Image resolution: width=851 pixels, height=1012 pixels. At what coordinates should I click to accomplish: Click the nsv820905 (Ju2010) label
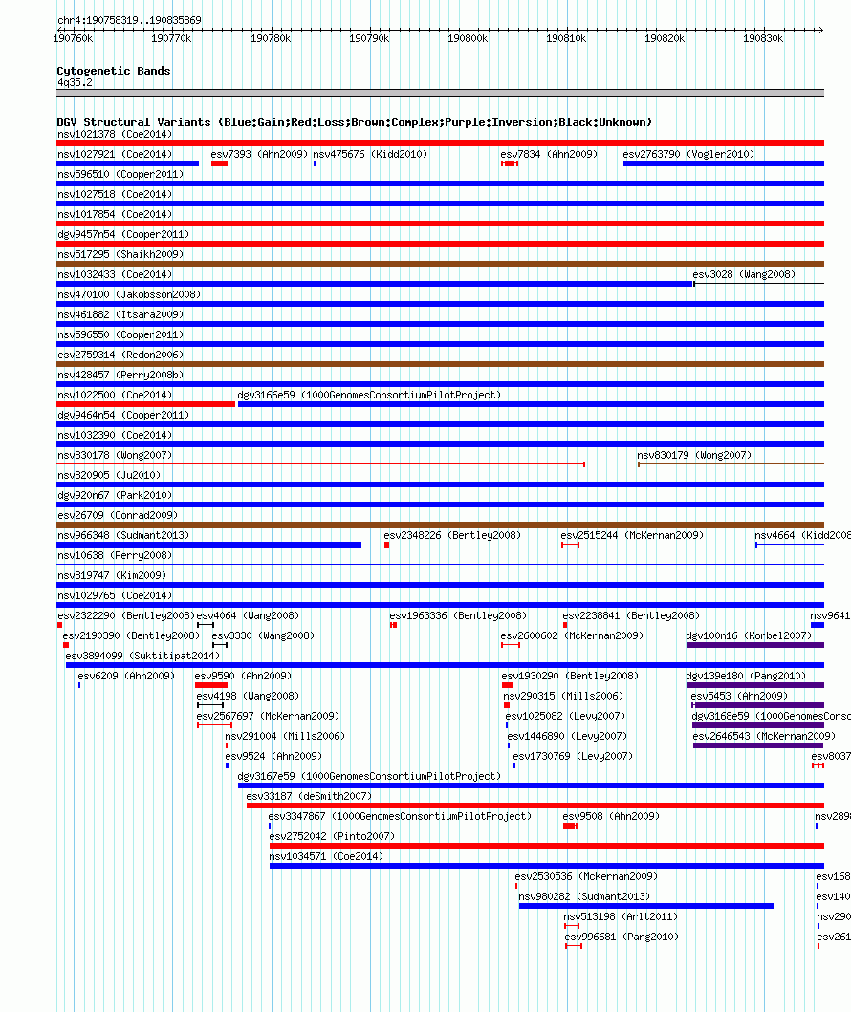coord(109,475)
